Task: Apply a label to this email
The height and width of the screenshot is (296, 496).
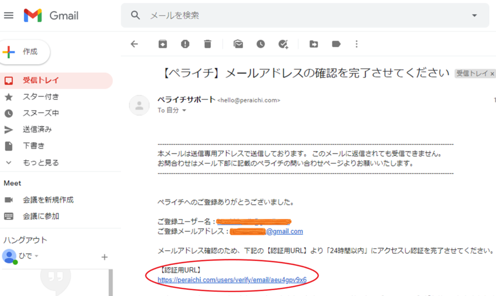Action: coord(336,44)
